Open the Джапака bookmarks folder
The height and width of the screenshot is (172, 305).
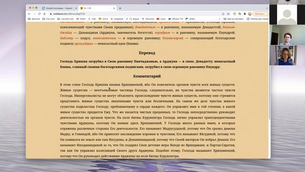(34, 19)
